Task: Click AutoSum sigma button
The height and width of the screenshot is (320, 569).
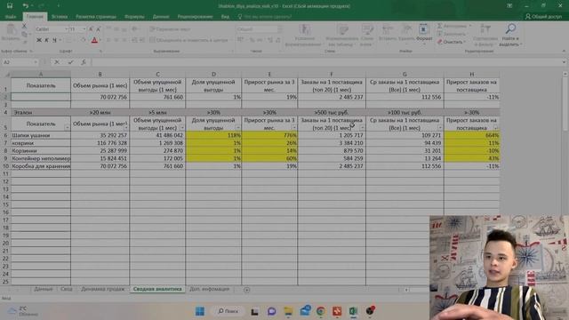Action: (453, 26)
